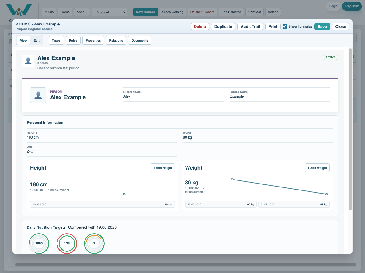365x273 pixels.
Task: Click the Contract toolbar button
Action: pyautogui.click(x=255, y=12)
